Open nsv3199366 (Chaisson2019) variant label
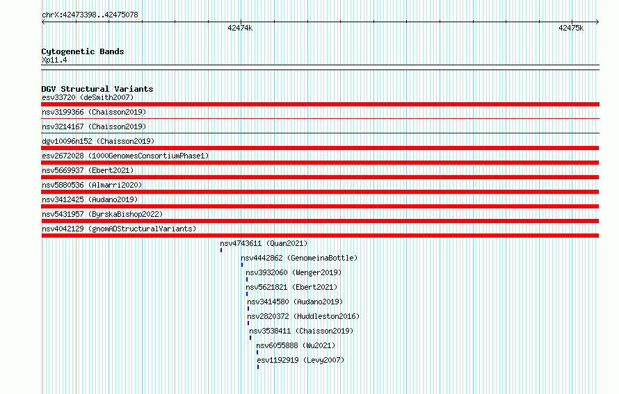The width and height of the screenshot is (619, 394). 94,112
